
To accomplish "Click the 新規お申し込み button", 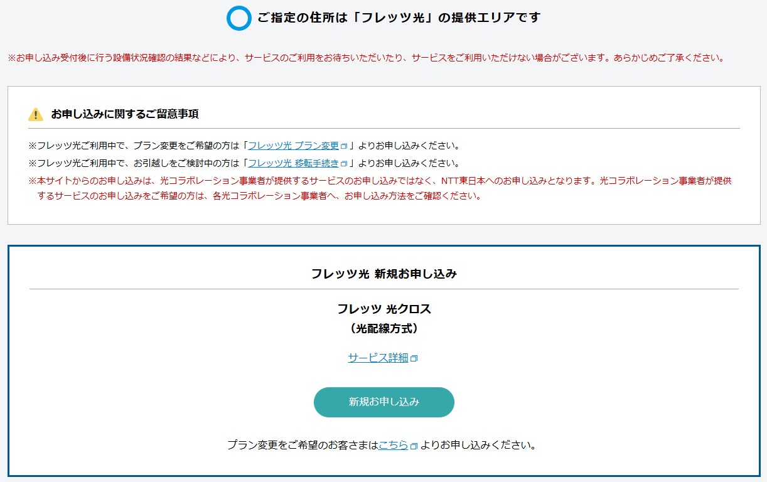I will tap(384, 402).
